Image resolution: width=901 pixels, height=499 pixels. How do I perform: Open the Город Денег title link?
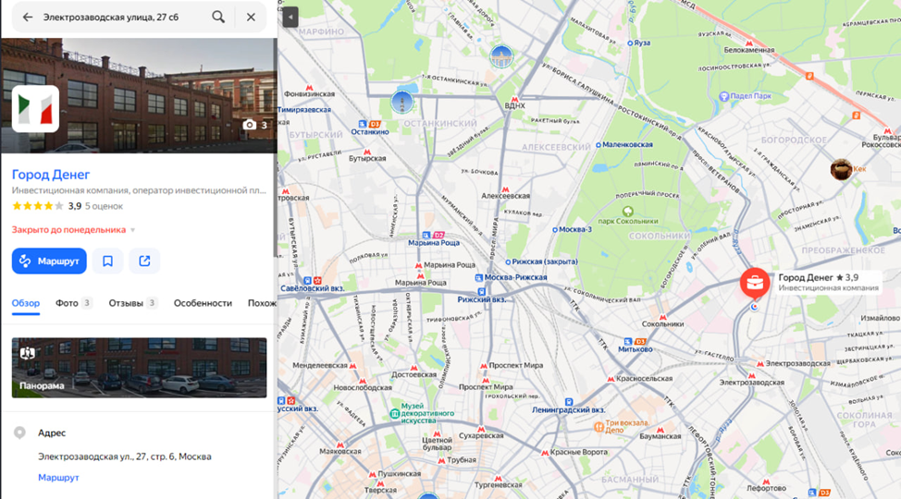(x=51, y=174)
